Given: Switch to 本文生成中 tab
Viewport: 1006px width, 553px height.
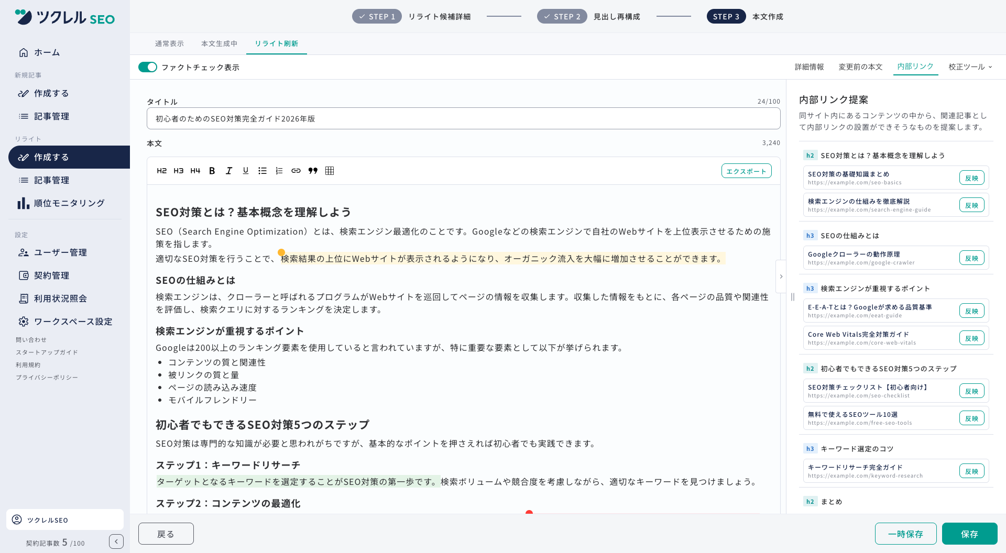Looking at the screenshot, I should [x=219, y=43].
